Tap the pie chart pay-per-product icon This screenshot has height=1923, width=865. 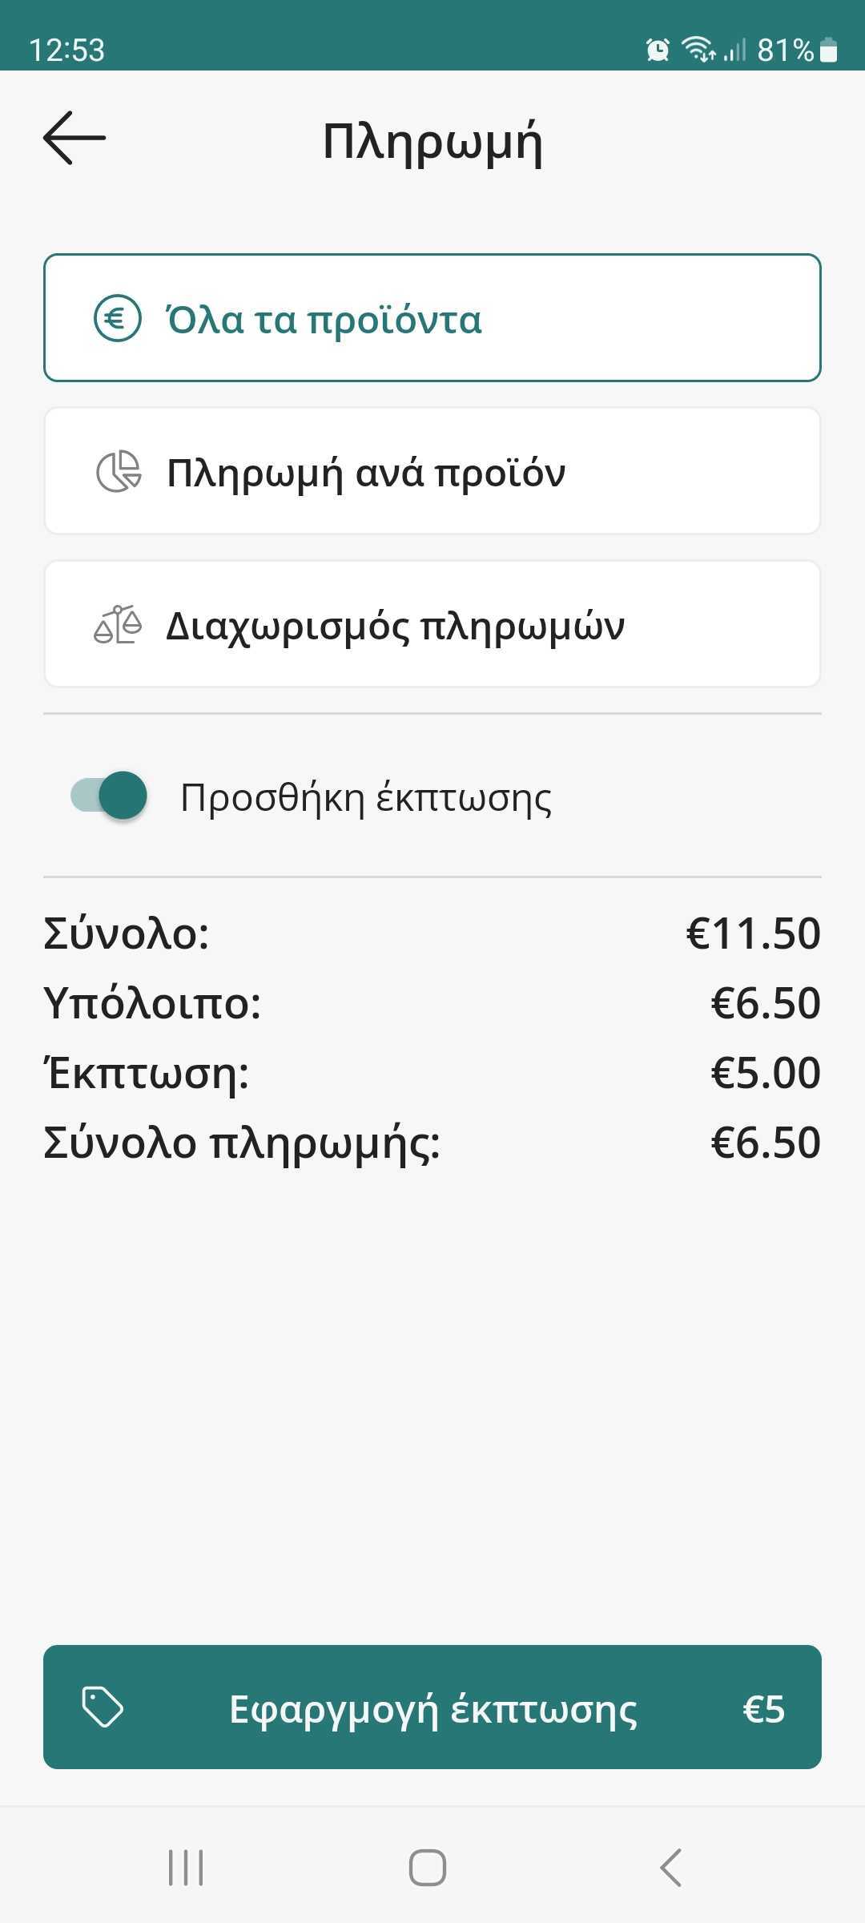[x=119, y=472]
